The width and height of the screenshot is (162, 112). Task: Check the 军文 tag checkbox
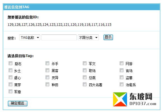tap(84, 63)
